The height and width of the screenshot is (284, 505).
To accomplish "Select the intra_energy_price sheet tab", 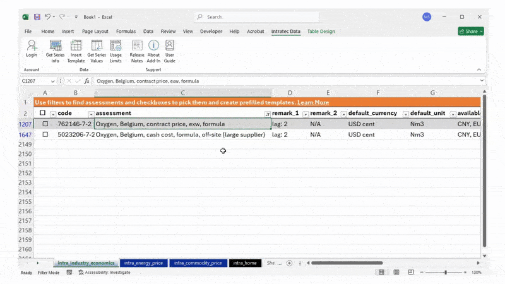I will point(143,263).
